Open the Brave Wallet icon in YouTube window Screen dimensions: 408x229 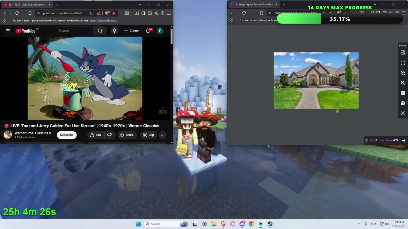(150, 13)
